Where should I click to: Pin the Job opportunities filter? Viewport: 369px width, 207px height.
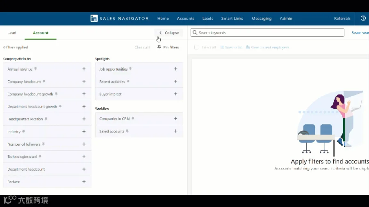point(130,69)
